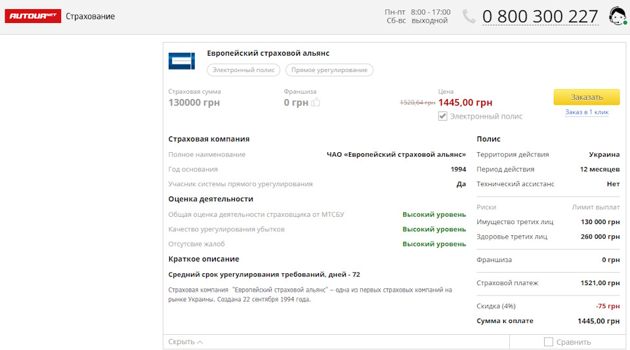Click the Участник системы прямого урегулирования value Да
This screenshot has height=350, width=630.
[x=461, y=184]
